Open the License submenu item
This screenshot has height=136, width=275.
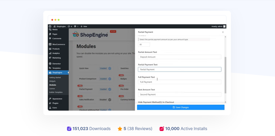click(x=52, y=89)
